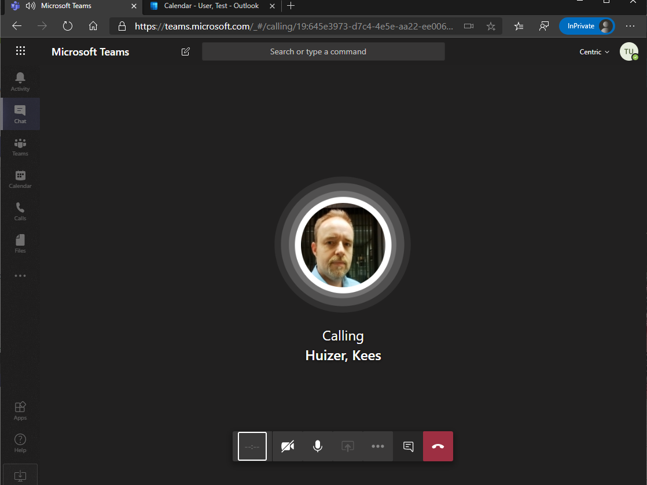Open Files in the Teams sidebar

20,243
